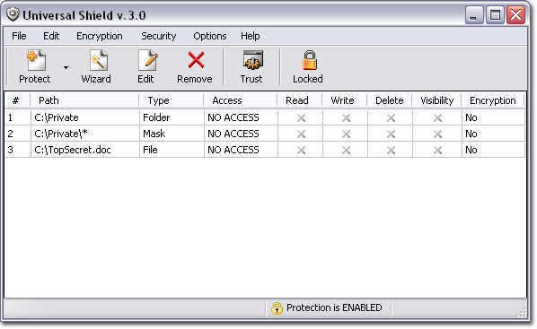This screenshot has height=329, width=537.
Task: Toggle Visibility for C:\Private folder
Action: 437,118
